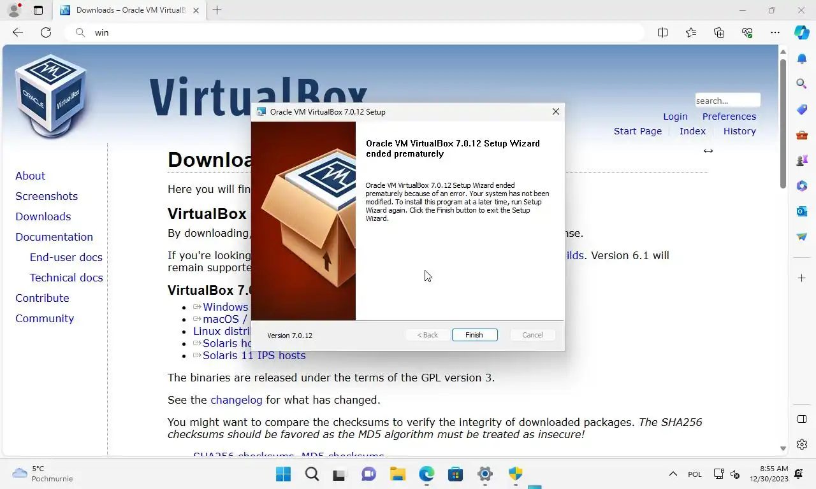Open a new browser tab
Screen dimensions: 816x489
[217, 10]
